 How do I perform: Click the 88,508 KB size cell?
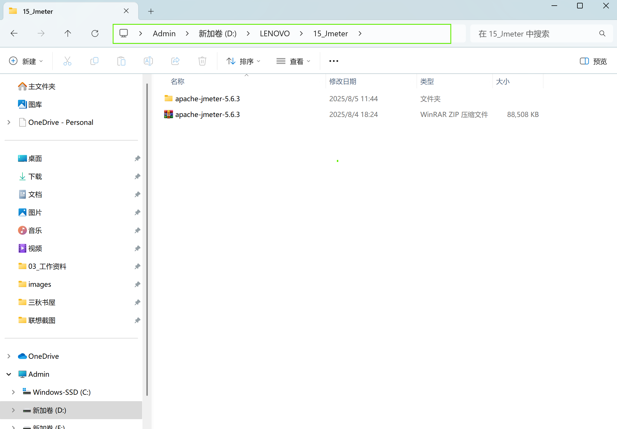coord(523,114)
